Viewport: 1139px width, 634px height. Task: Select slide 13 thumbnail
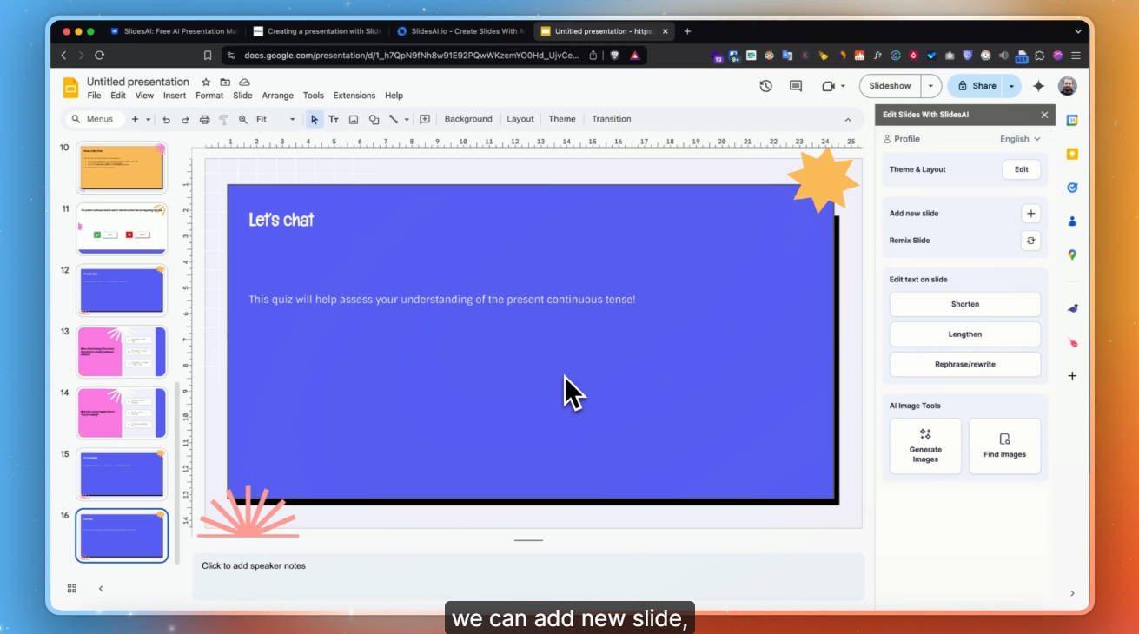[122, 352]
